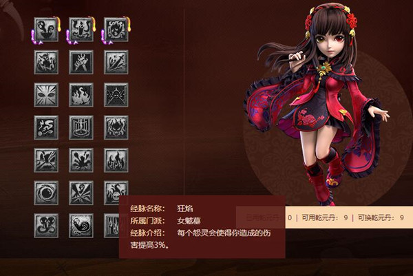Click the crossed clawed hands skill icon
The height and width of the screenshot is (276, 413).
click(x=81, y=62)
